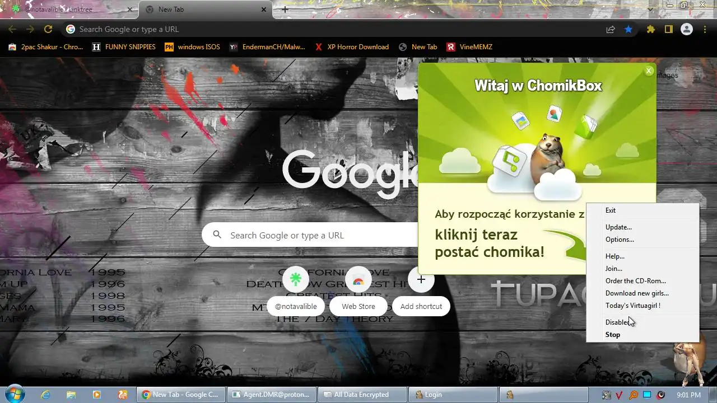Click the back navigation arrow
Image resolution: width=717 pixels, height=403 pixels.
click(12, 29)
